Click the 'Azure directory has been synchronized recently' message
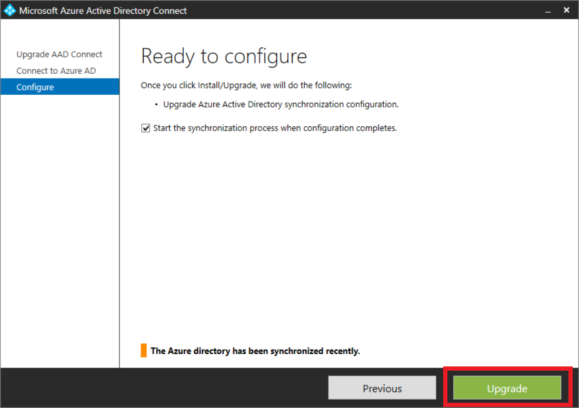The height and width of the screenshot is (408, 579). pyautogui.click(x=255, y=351)
